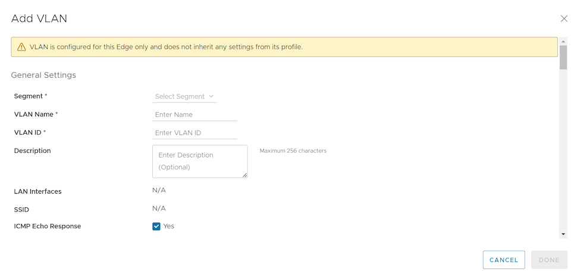The image size is (578, 278).
Task: Click the ICMP Echo Response label
Action: coord(48,226)
